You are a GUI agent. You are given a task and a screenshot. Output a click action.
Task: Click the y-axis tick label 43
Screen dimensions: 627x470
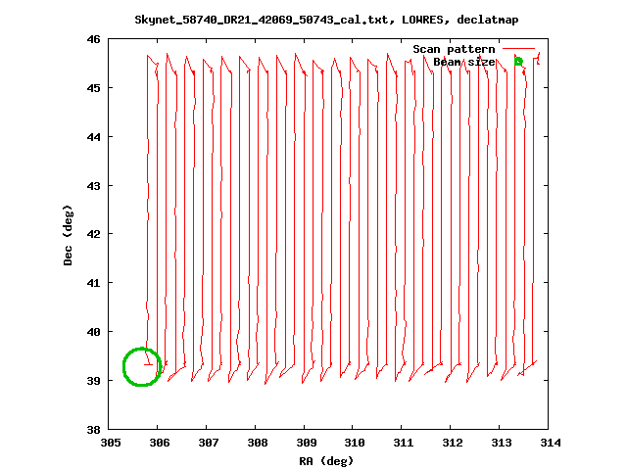coord(93,186)
